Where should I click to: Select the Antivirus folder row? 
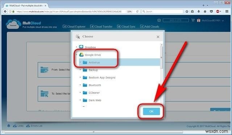(119, 62)
